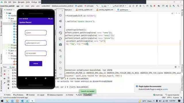Screen dimensions: 184x103
Task: Open the Pixel 2 API 28 device dropdown
Action: point(120,6)
